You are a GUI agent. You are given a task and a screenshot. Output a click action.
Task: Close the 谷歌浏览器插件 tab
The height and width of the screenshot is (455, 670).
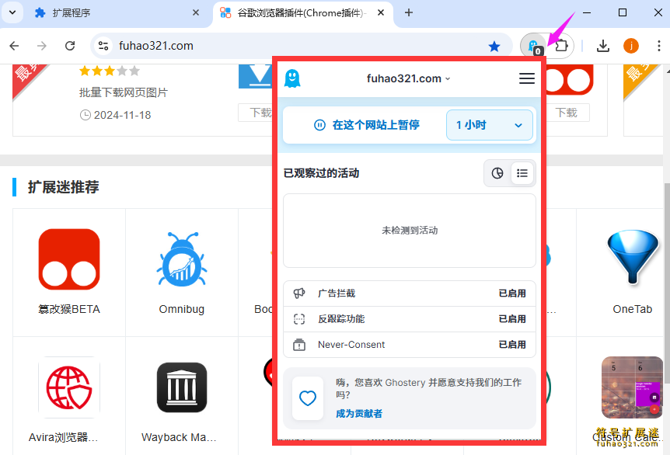[x=381, y=12]
